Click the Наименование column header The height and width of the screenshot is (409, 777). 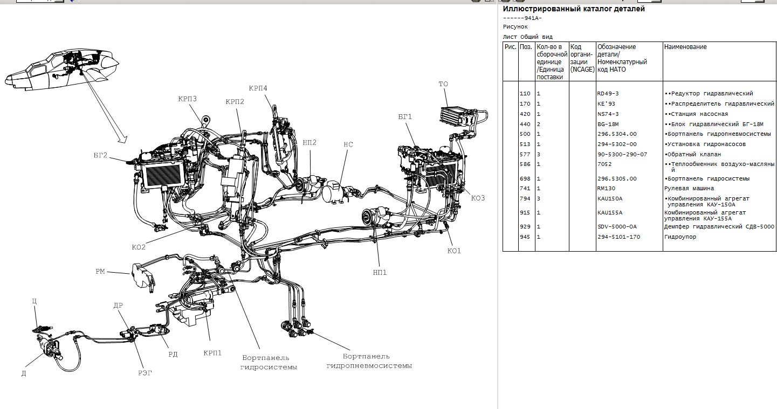tap(685, 47)
